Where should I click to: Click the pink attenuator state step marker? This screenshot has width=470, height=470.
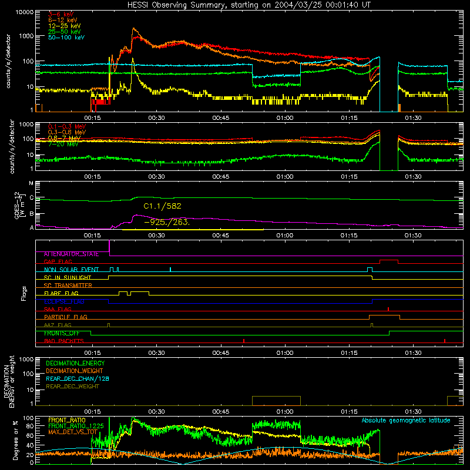[109, 248]
